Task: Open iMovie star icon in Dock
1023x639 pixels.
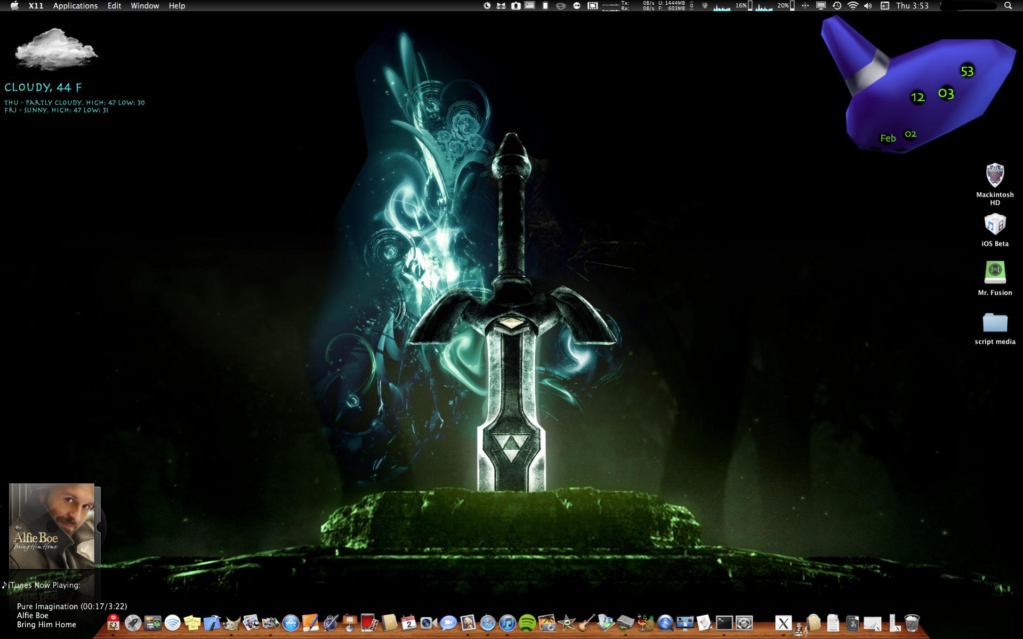Action: click(567, 622)
